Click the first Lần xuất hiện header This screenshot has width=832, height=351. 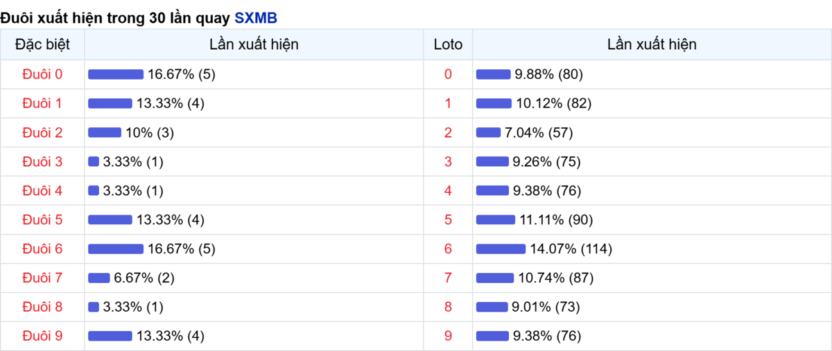coord(254,45)
